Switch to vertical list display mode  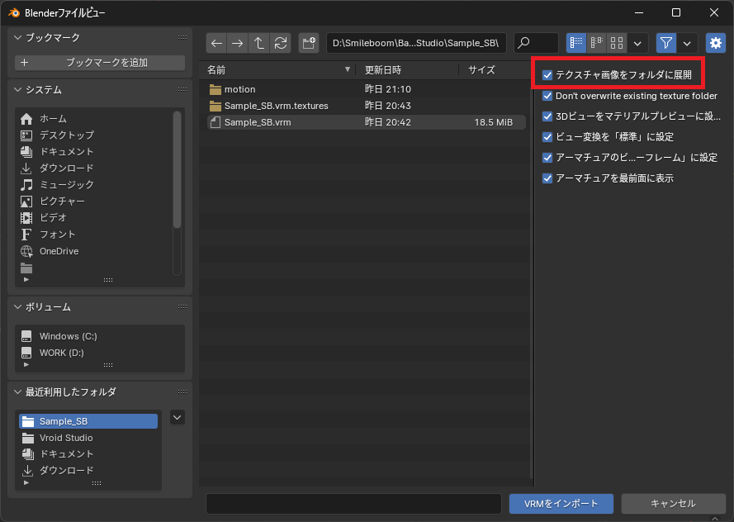tap(576, 43)
